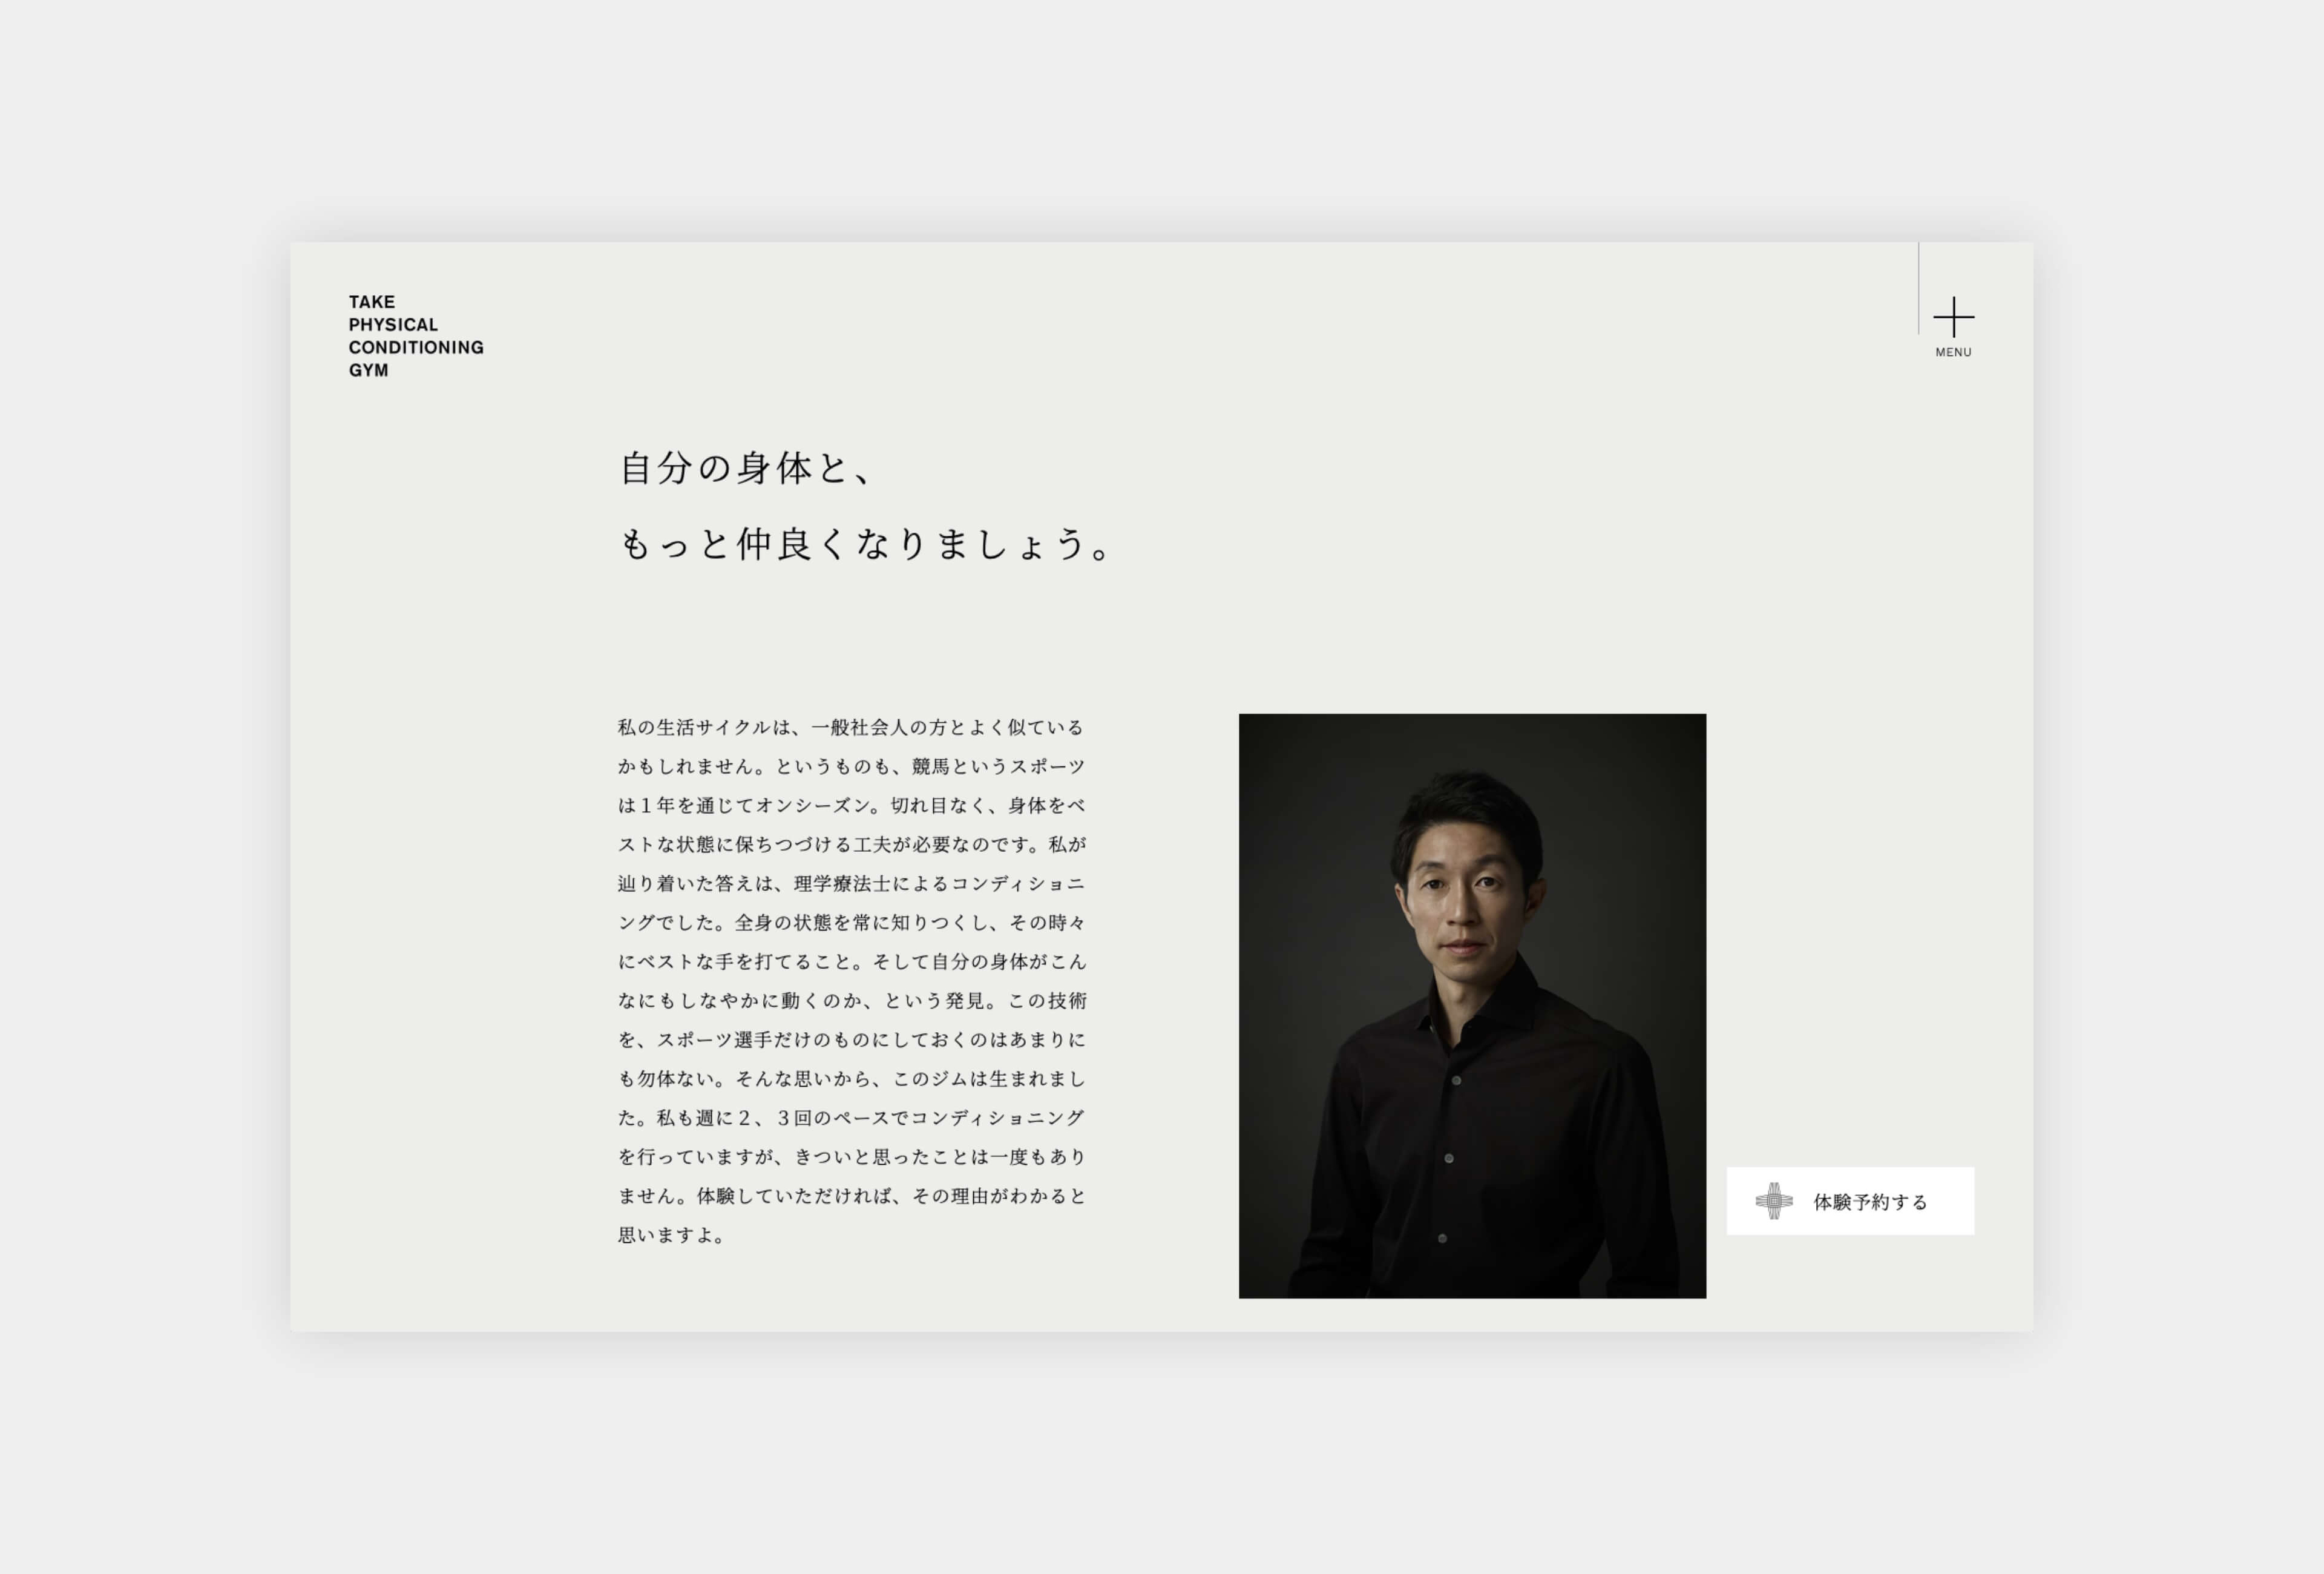Click the woven cross emblem beside 体験予約する
The image size is (2324, 1574).
1774,1201
